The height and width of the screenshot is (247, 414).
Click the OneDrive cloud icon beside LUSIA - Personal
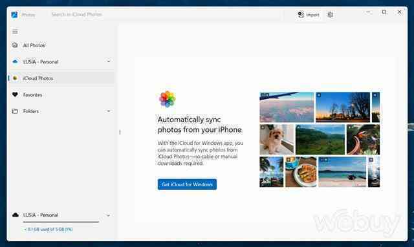tap(15, 61)
